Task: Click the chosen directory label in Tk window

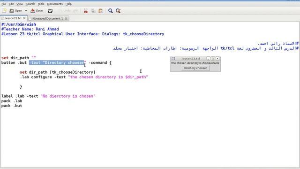Action: 195,63
